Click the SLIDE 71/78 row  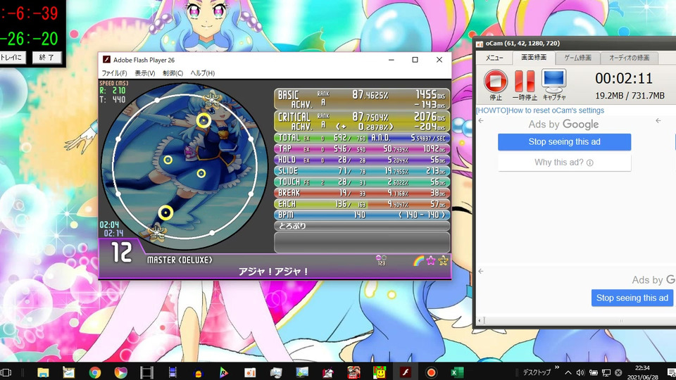(x=362, y=171)
